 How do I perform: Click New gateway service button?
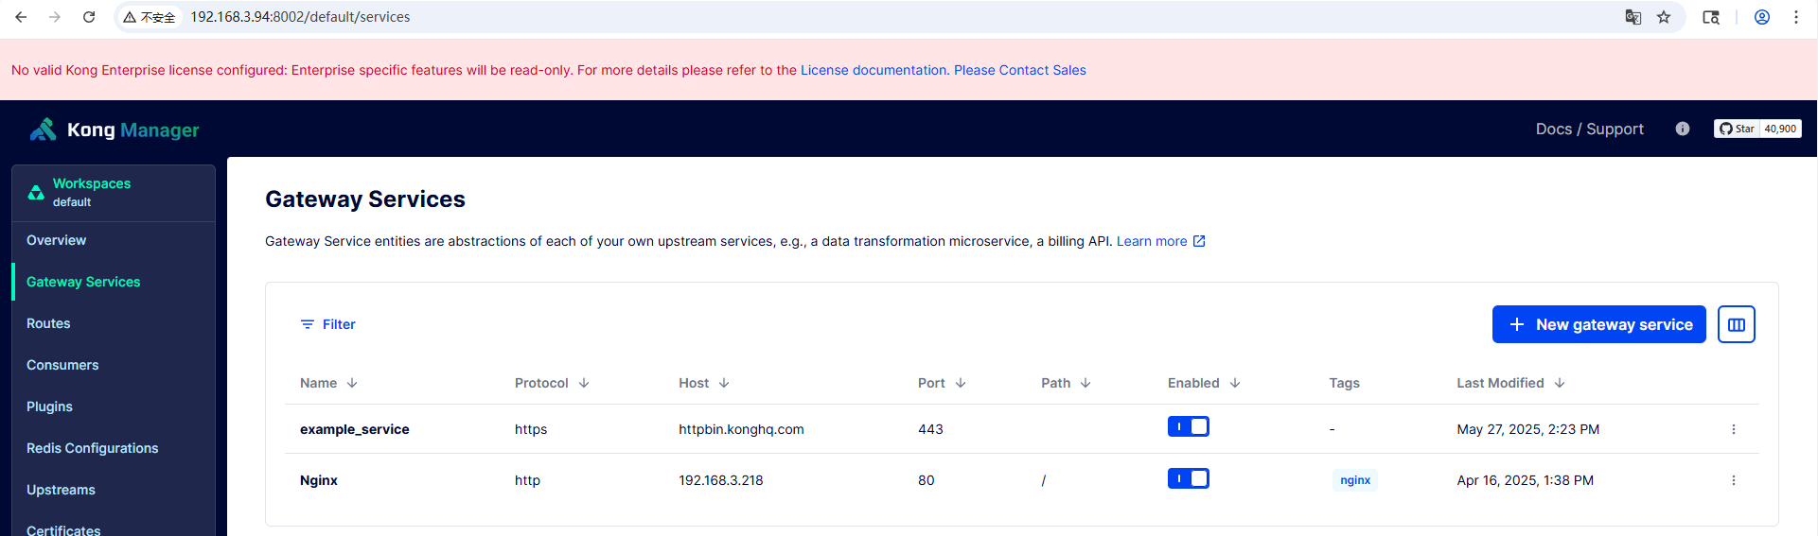pyautogui.click(x=1599, y=324)
